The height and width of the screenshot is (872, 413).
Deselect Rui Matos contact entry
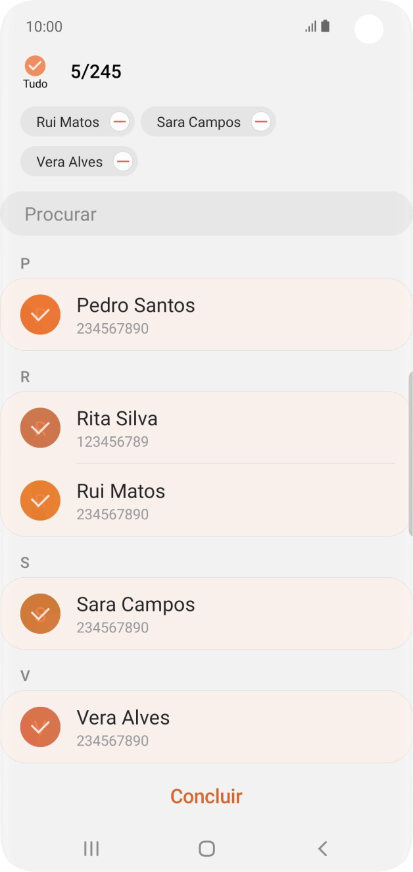tap(40, 501)
